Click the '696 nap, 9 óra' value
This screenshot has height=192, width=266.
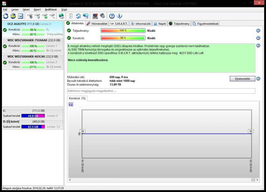tap(119, 77)
